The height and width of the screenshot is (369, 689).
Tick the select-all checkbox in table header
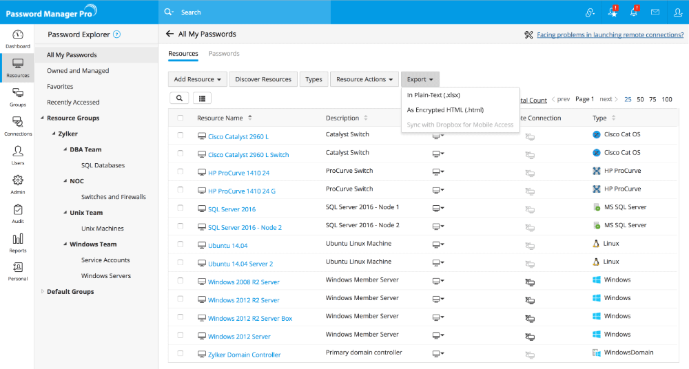click(180, 118)
